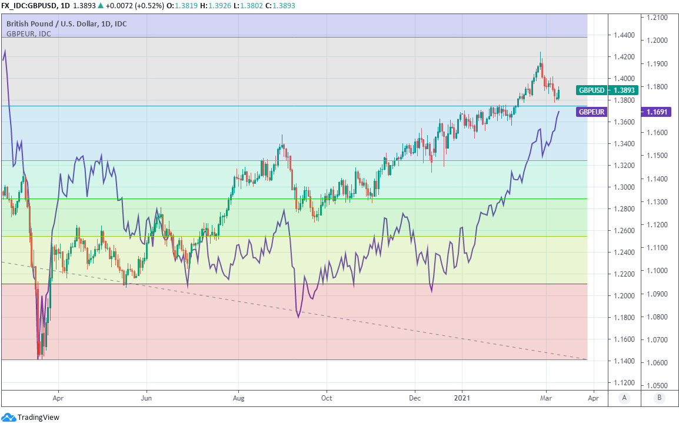
Task: Toggle the auto scale 'A' button
Action: [x=624, y=398]
